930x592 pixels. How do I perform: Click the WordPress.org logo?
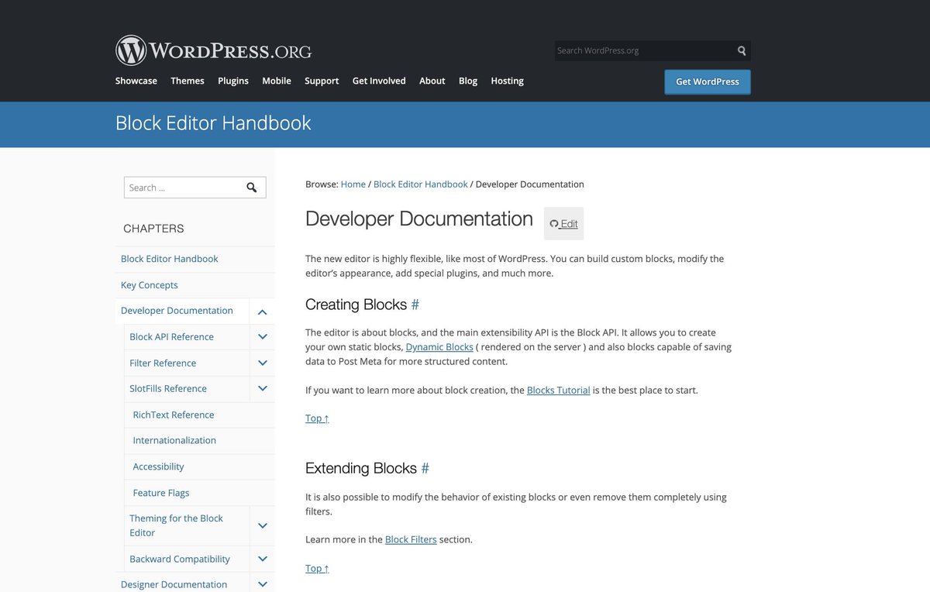tap(213, 50)
